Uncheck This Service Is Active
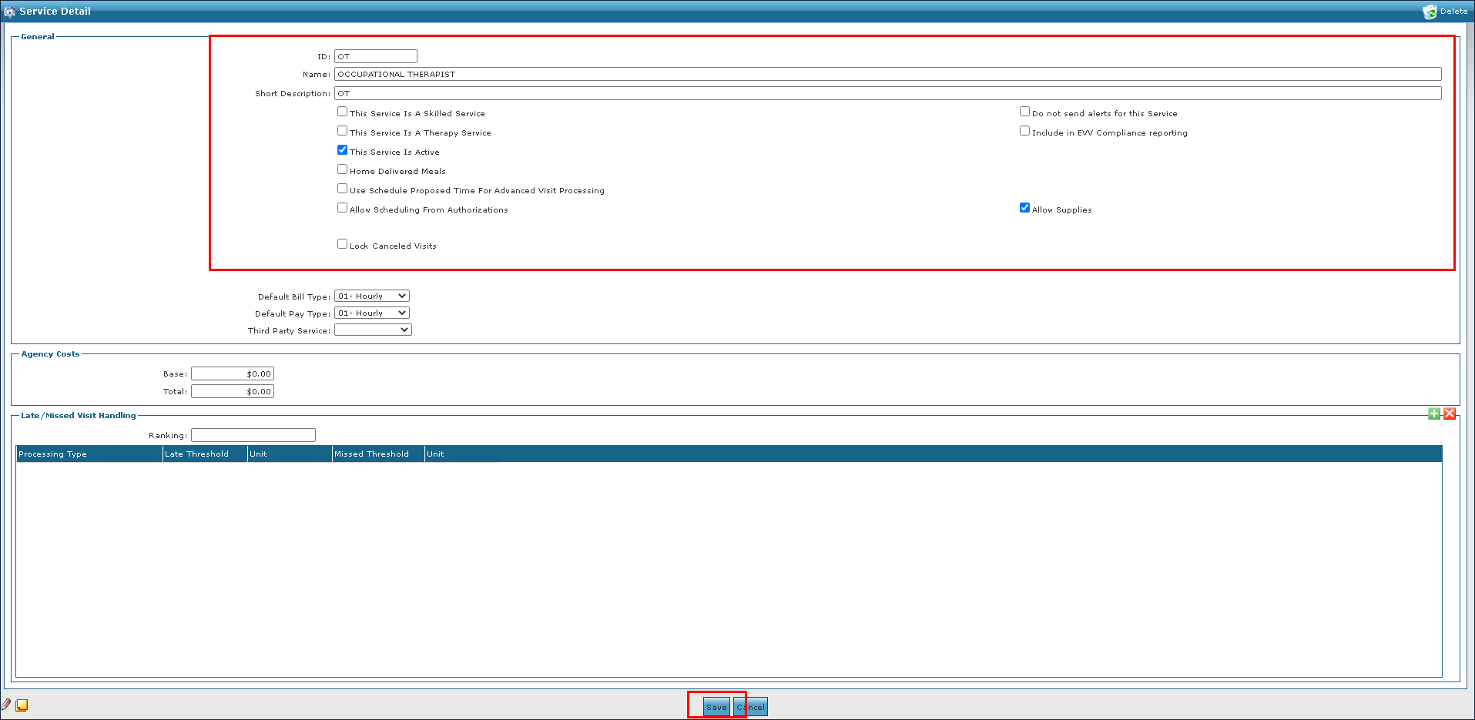The height and width of the screenshot is (720, 1475). tap(342, 150)
